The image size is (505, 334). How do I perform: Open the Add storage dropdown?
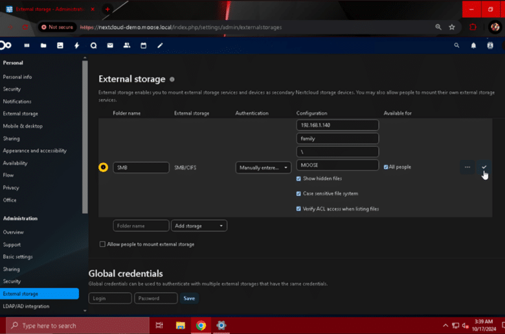click(199, 226)
